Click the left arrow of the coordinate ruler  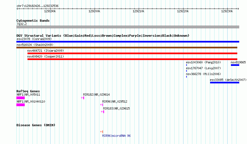17,9
